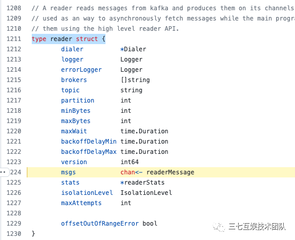Screen dimensions: 295x240
Task: Click the 'int64' type
Action: coord(130,162)
